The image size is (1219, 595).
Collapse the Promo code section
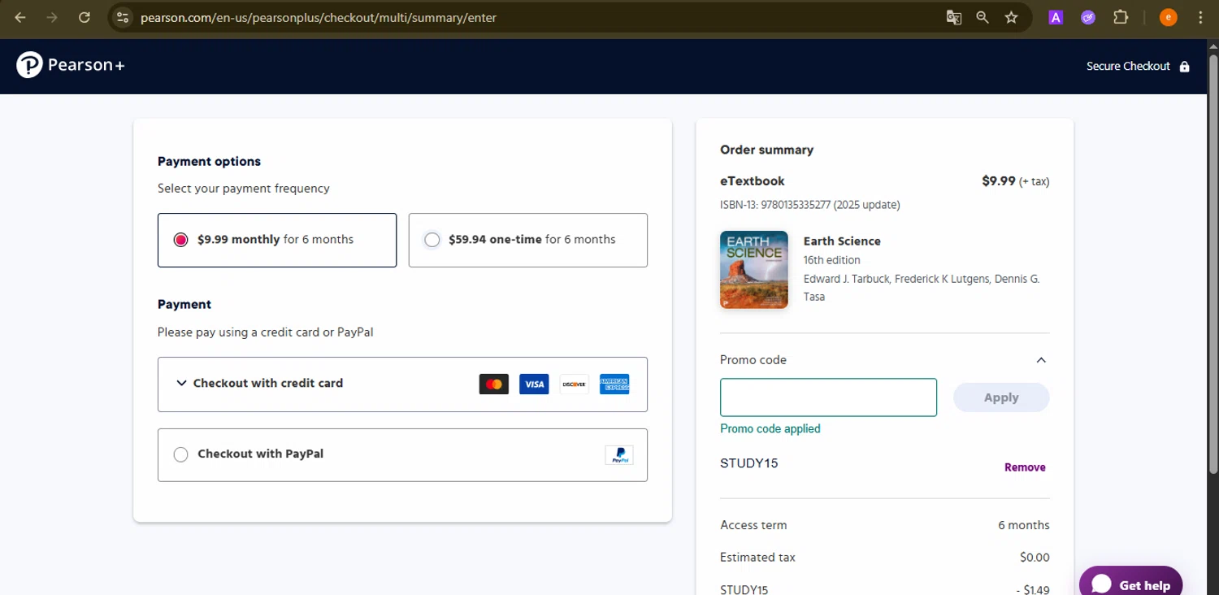[x=1041, y=360]
